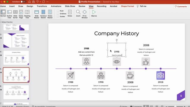This screenshot has height=107, width=190.
Task: Open the Acrobat tab
Action: click(113, 6)
